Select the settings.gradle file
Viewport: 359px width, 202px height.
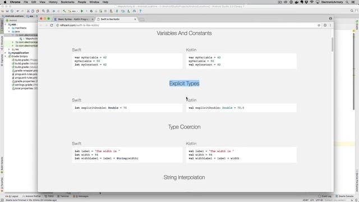tap(25, 85)
